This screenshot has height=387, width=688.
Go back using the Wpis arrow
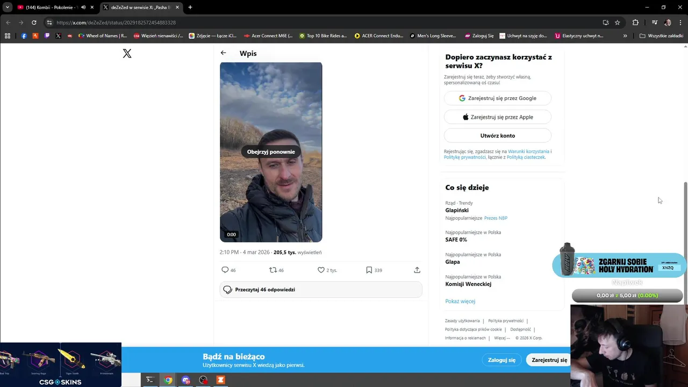223,53
